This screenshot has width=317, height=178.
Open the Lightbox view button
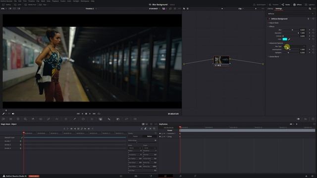[310, 4]
